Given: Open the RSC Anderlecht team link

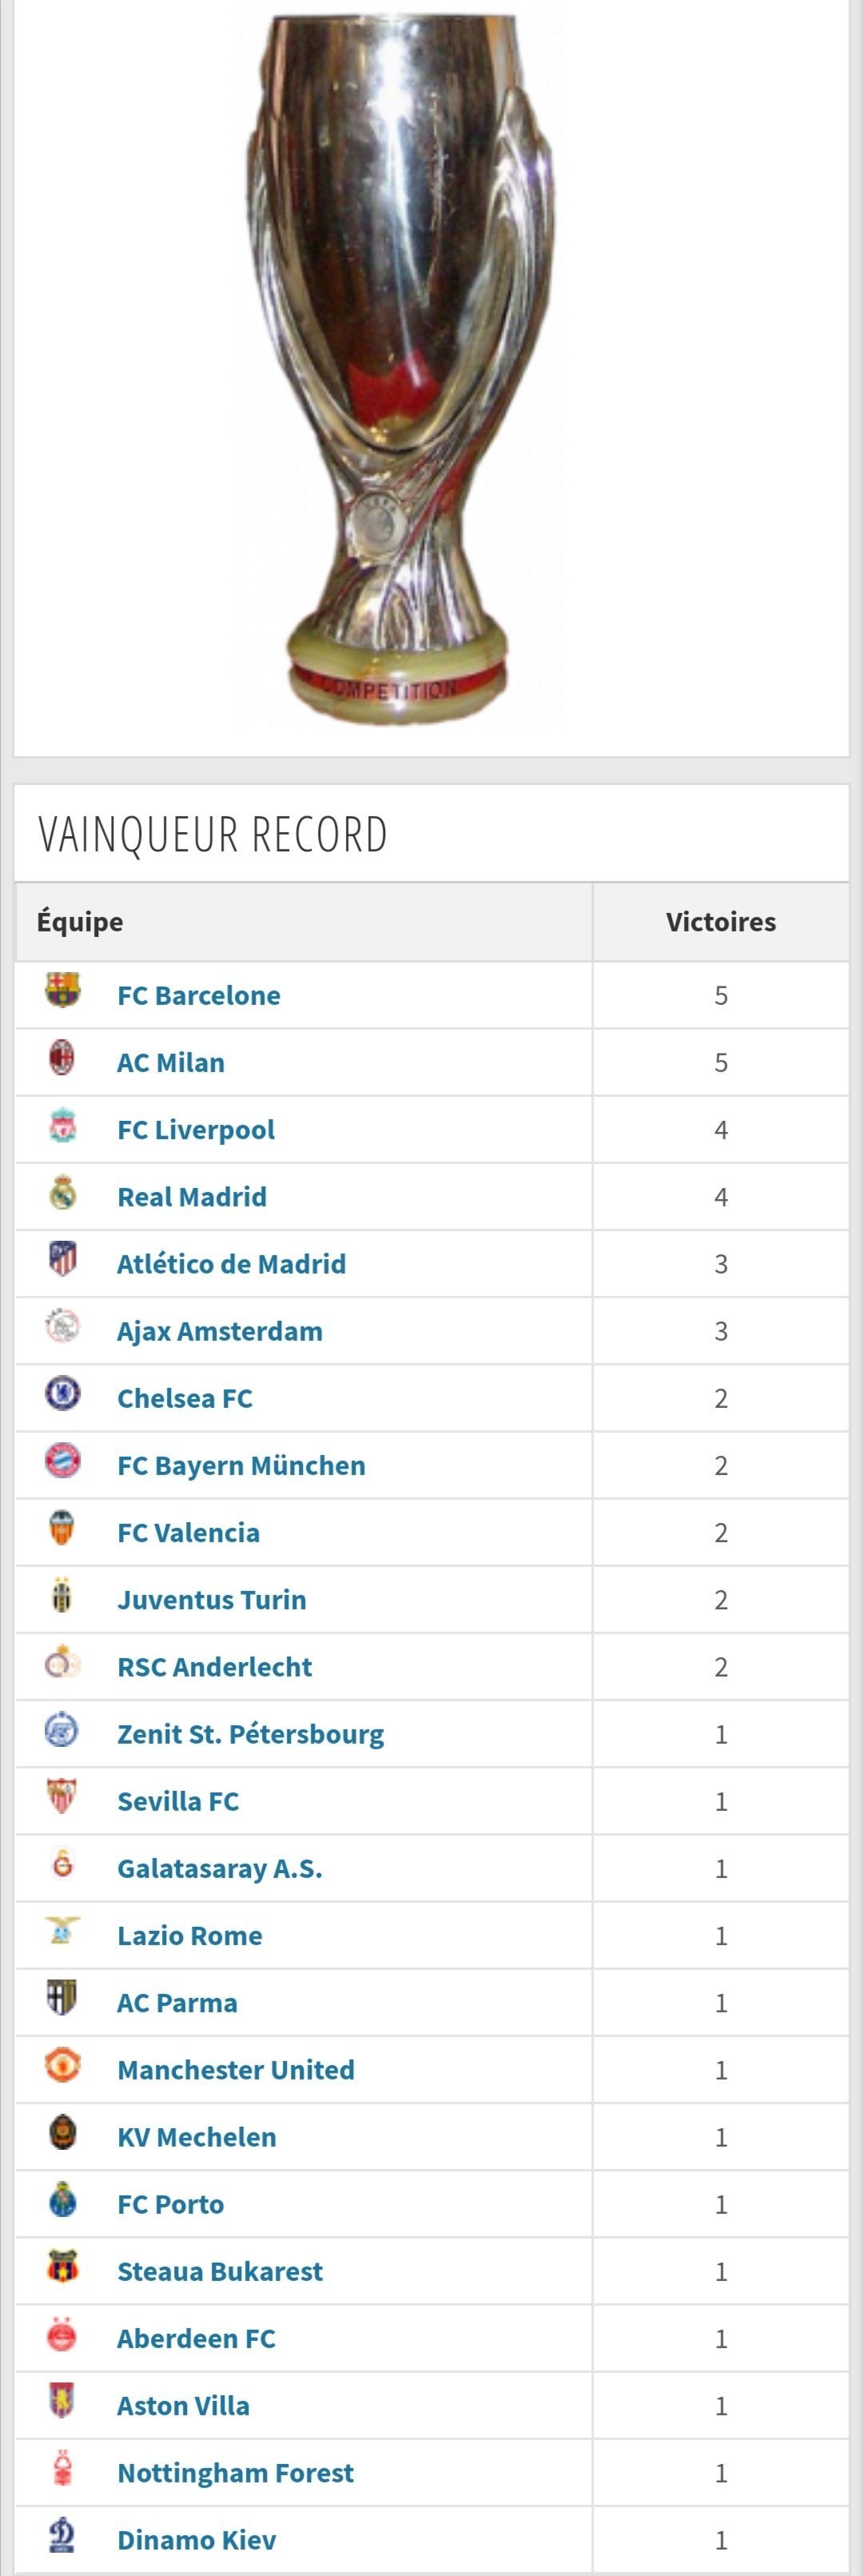Looking at the screenshot, I should point(215,1667).
